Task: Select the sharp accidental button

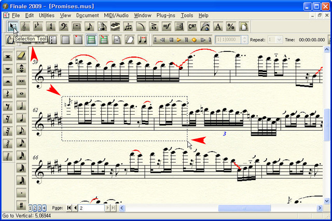Action: (21, 205)
